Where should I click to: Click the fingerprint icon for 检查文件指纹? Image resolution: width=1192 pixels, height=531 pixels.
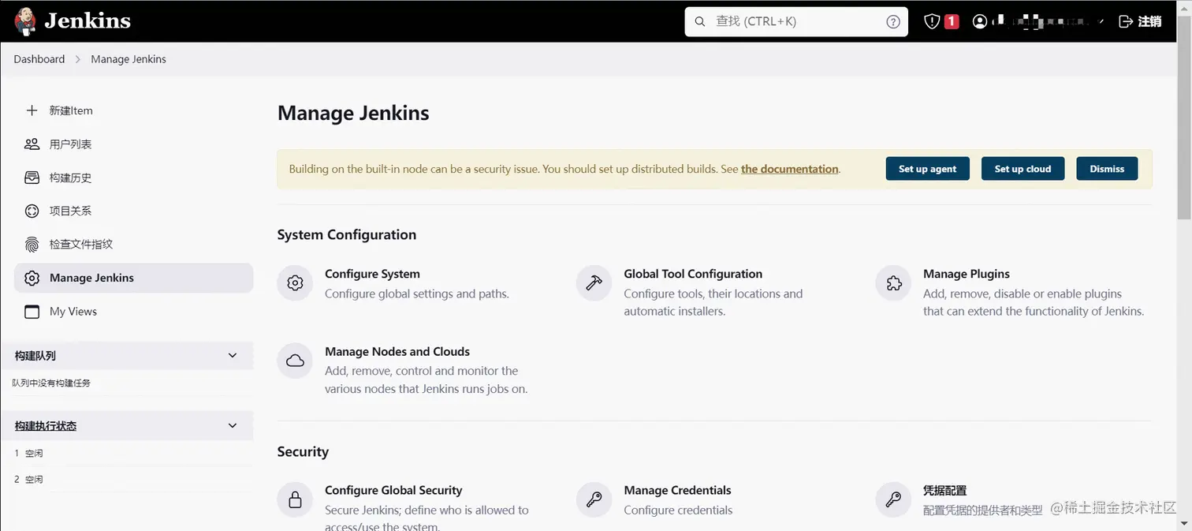[x=32, y=245]
